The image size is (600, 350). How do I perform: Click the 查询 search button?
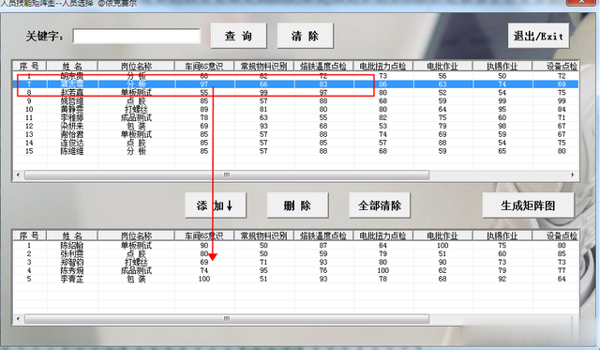239,36
